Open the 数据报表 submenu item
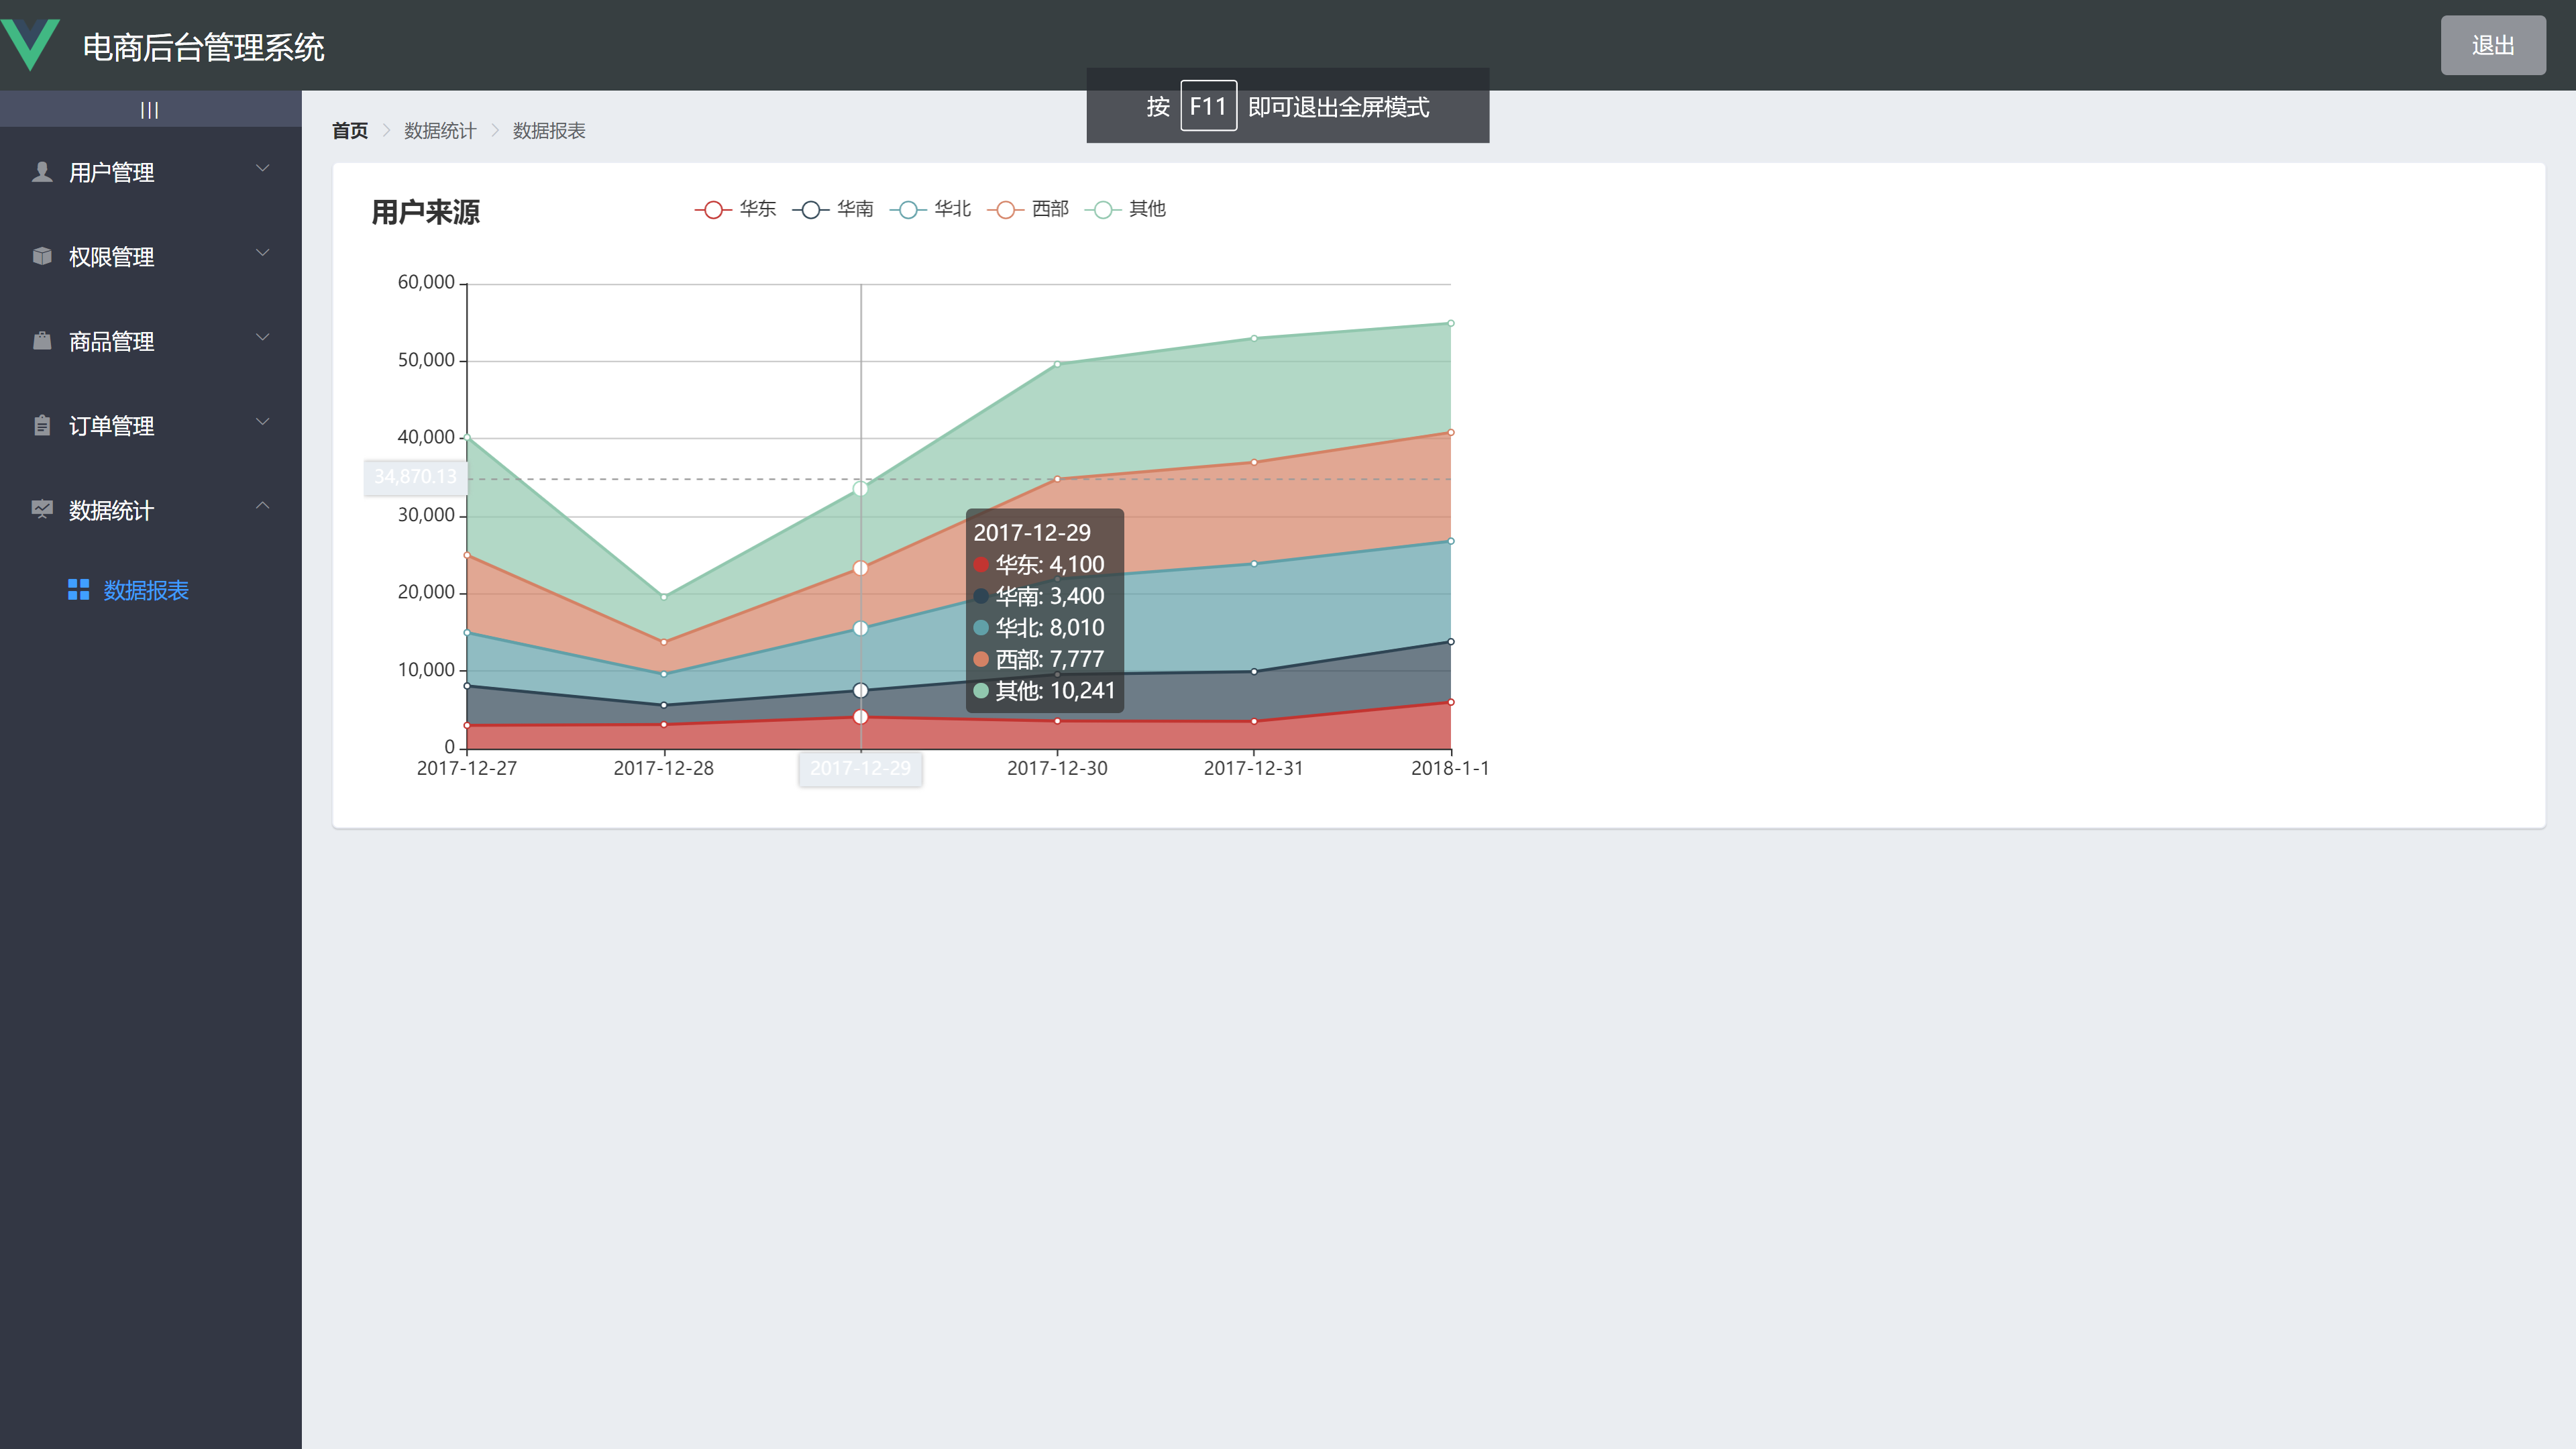Image resolution: width=2576 pixels, height=1449 pixels. (x=146, y=590)
